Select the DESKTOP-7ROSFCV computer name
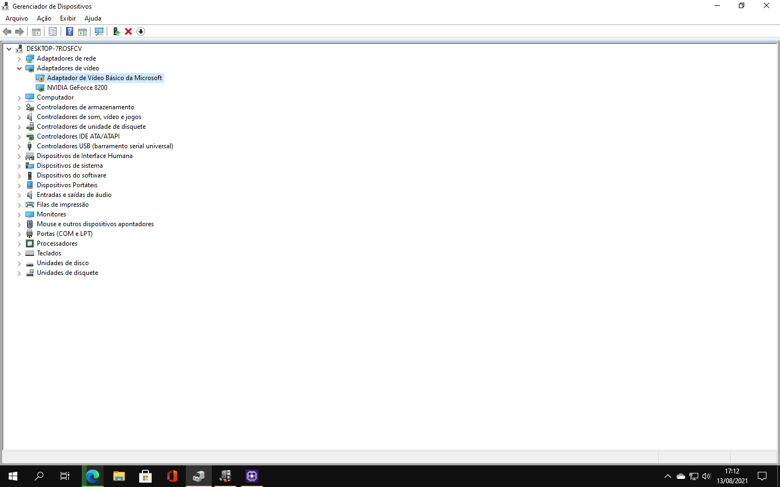This screenshot has height=487, width=780. click(x=54, y=49)
